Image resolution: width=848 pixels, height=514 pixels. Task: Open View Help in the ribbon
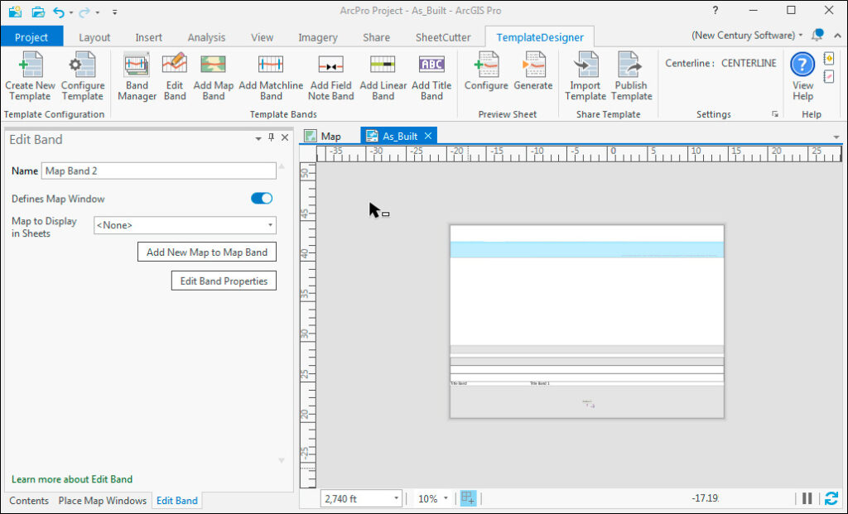pos(802,65)
